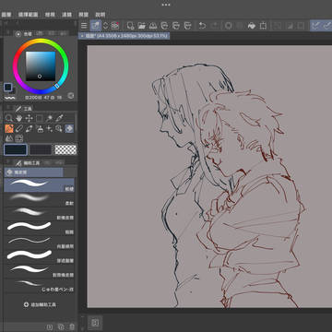Image resolution: width=332 pixels, height=332 pixels.
Task: Click inside the color wheel saturation square
Action: tap(41, 66)
